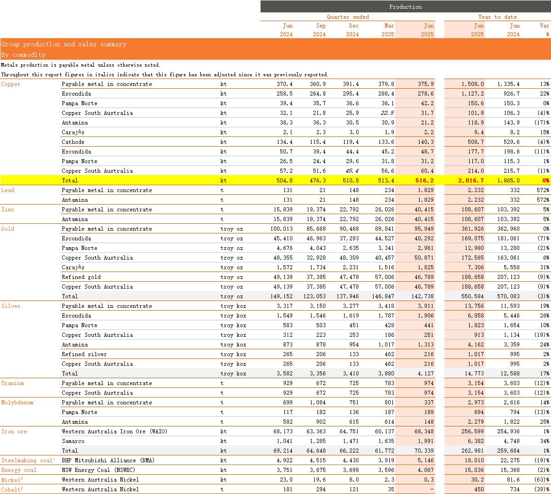Click the Var % column header
The height and width of the screenshot is (494, 551).
544,30
